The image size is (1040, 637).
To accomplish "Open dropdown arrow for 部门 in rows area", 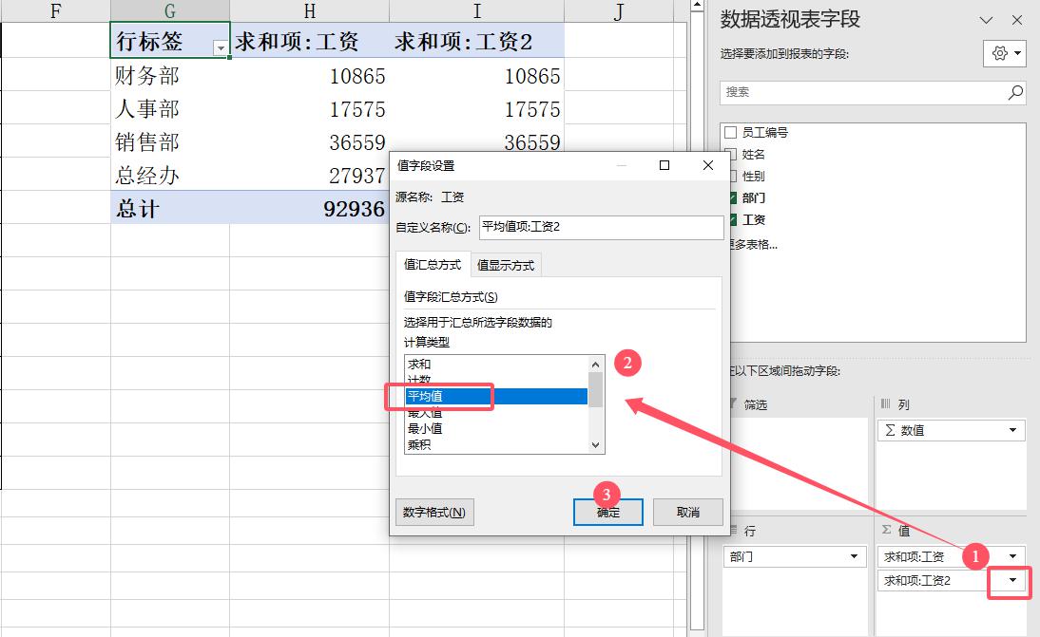I will [855, 556].
